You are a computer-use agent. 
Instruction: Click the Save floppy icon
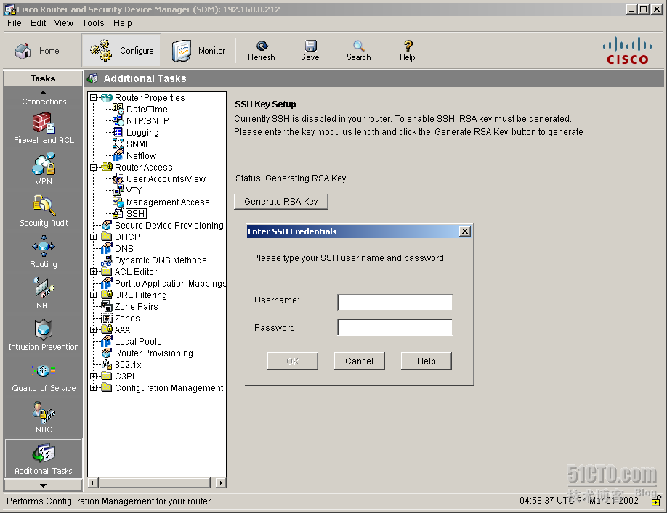tap(310, 46)
